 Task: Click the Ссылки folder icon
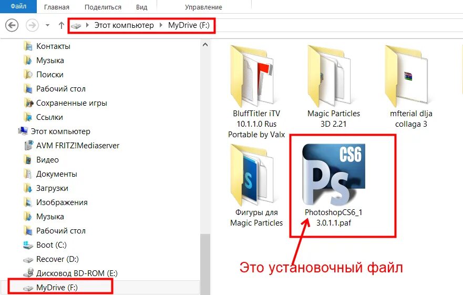click(28, 117)
